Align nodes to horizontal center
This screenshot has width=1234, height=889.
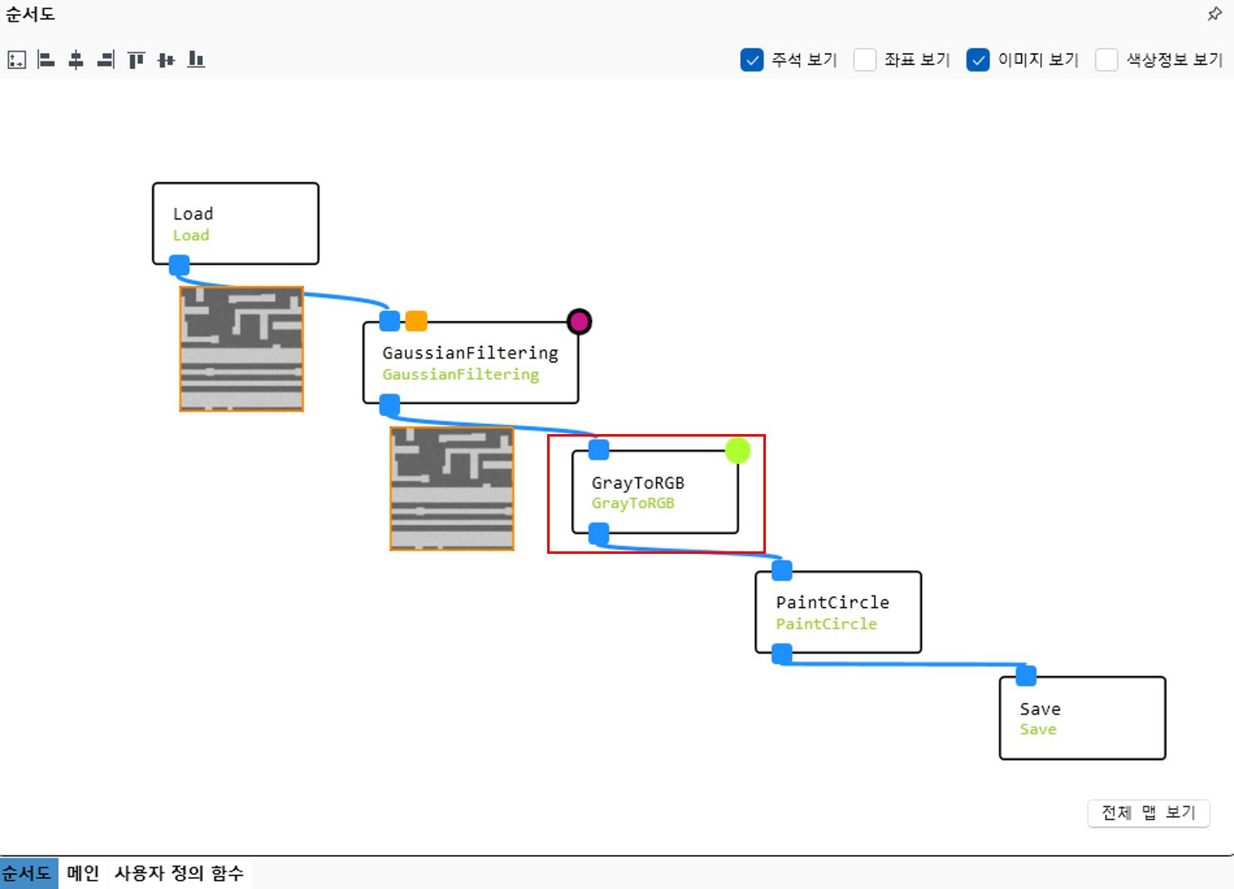pyautogui.click(x=76, y=60)
